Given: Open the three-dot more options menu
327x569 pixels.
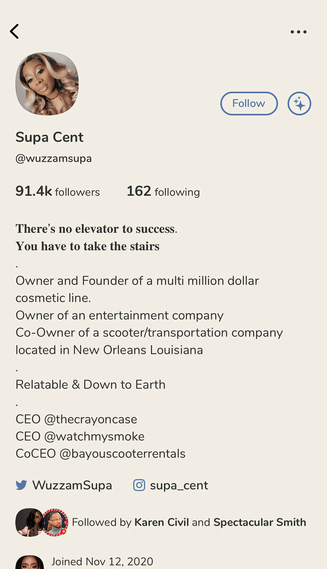Looking at the screenshot, I should (x=299, y=32).
